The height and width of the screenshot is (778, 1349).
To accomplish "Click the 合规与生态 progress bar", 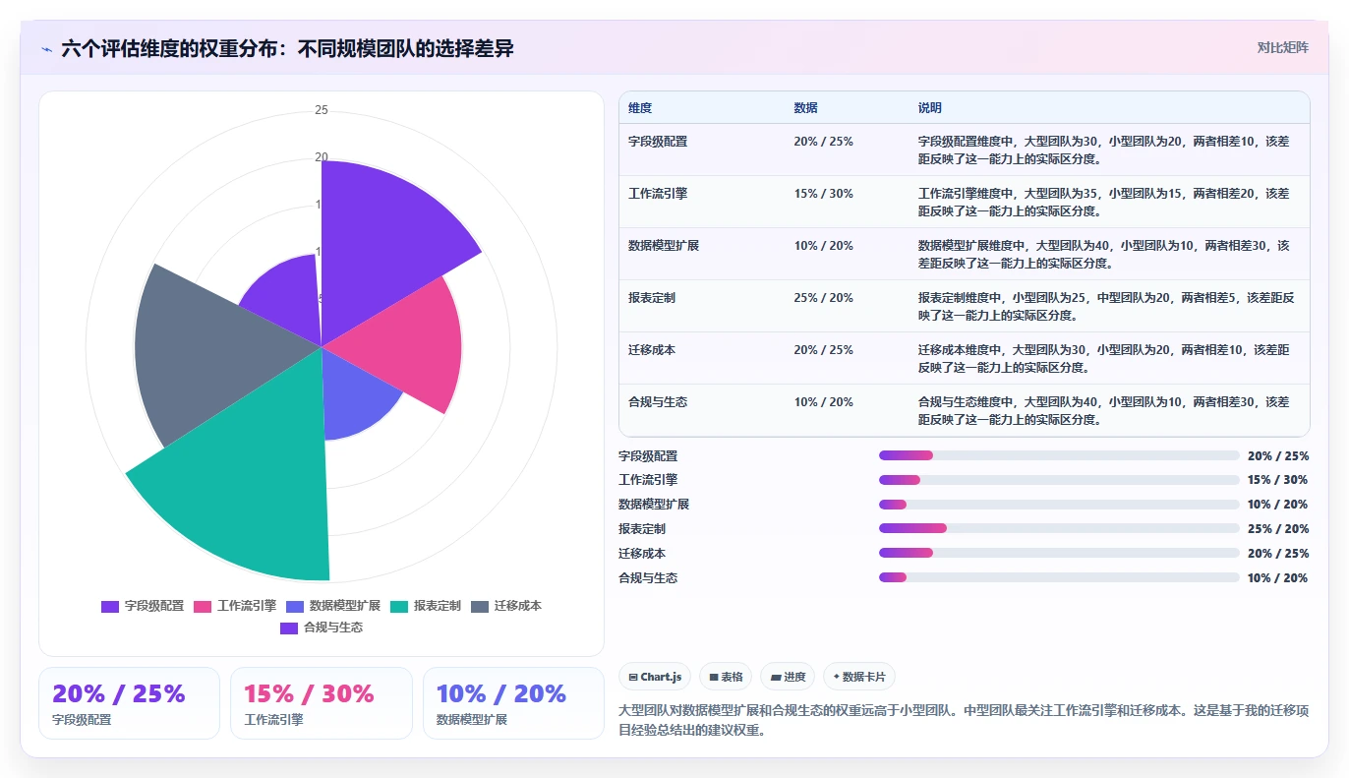I will coord(1059,577).
